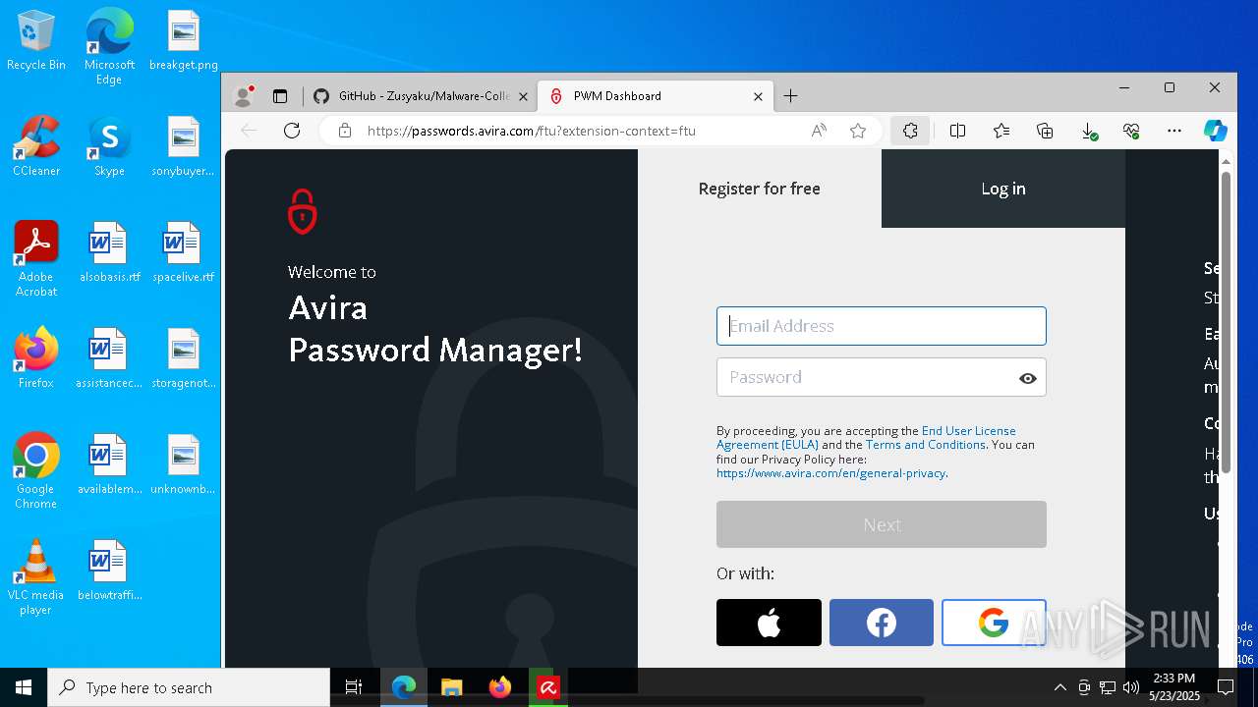The image size is (1258, 707).
Task: Click Avira padlock logo
Action: pyautogui.click(x=302, y=211)
